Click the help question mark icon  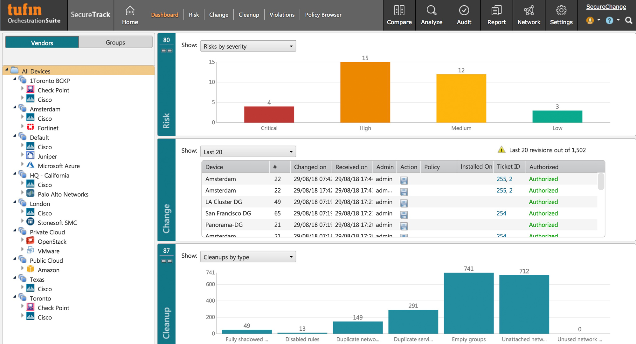pos(609,21)
